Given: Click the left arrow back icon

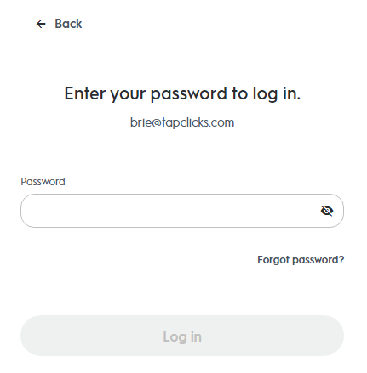Looking at the screenshot, I should pos(41,24).
